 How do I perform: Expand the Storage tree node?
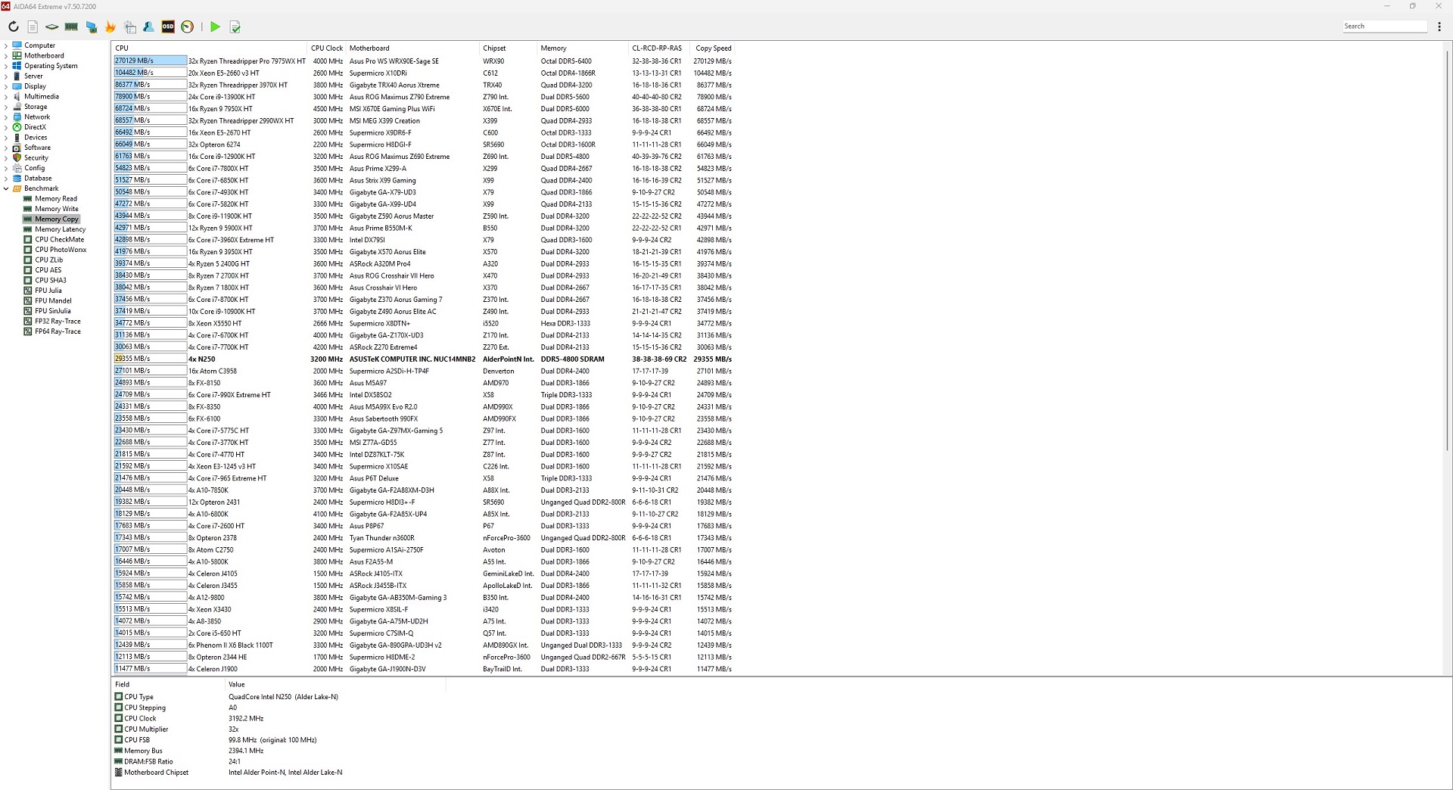coord(6,107)
